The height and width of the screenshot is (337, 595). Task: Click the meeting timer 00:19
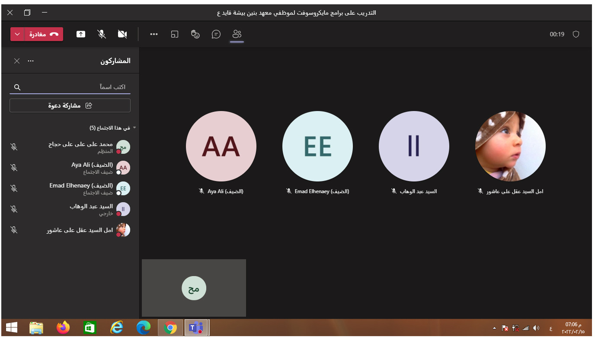(557, 34)
